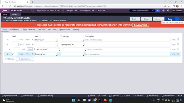Open Scenario Testing tool

(x=45, y=96)
